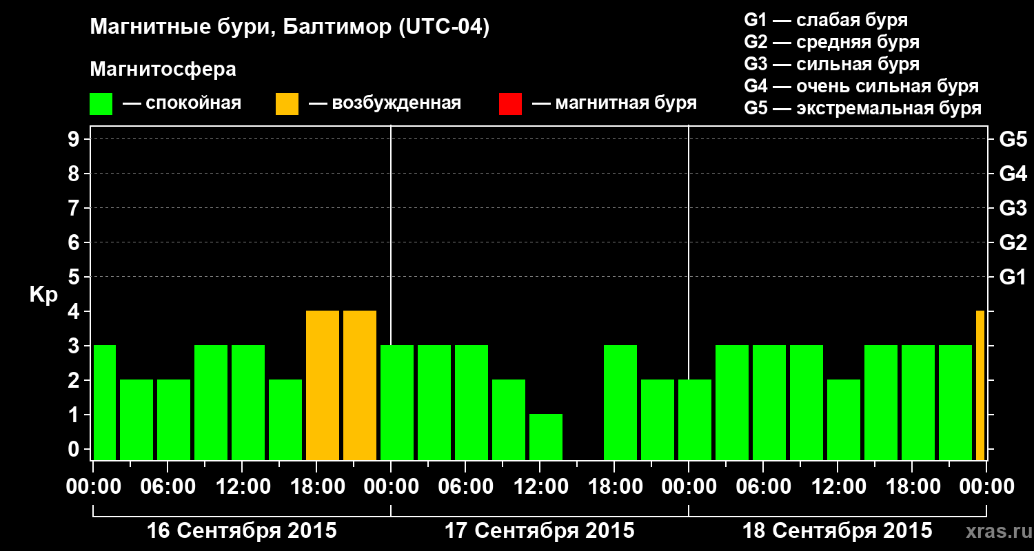The width and height of the screenshot is (1034, 551).
Task: Click the '— спокойная' legend label
Action: pos(182,104)
